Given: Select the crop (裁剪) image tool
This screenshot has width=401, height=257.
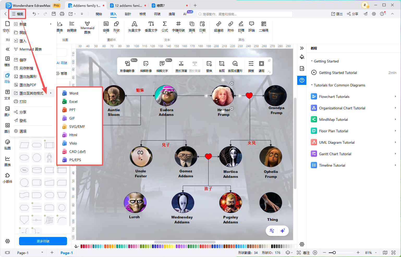Looking at the screenshot, I should 222,66.
